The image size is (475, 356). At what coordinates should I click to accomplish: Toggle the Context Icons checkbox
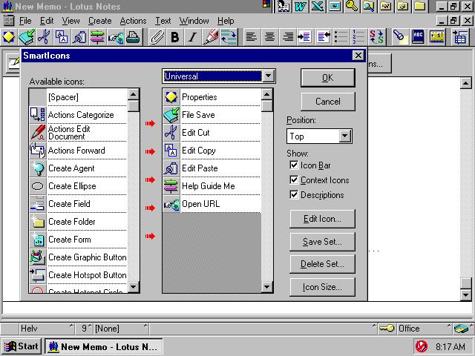(294, 180)
